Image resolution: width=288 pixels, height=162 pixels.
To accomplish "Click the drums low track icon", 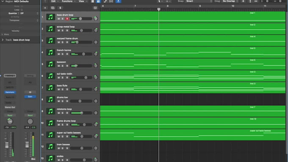I will [x=50, y=99].
